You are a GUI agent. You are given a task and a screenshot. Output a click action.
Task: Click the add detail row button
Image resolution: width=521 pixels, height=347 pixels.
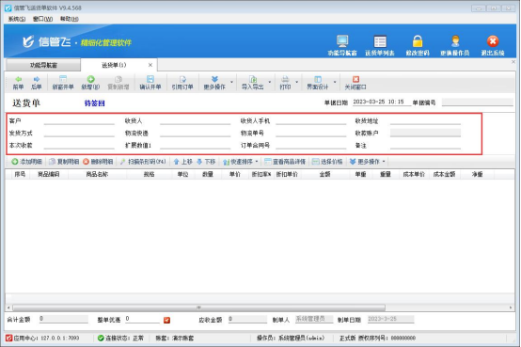[26, 162]
